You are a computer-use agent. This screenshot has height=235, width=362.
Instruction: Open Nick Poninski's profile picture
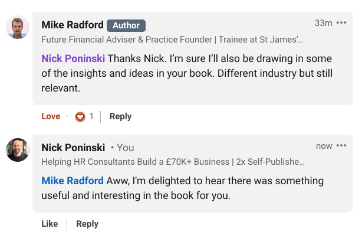(18, 150)
